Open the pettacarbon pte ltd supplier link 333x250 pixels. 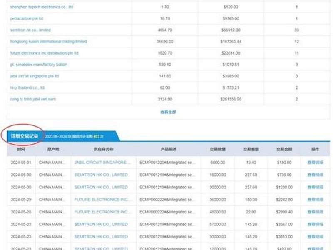point(27,18)
